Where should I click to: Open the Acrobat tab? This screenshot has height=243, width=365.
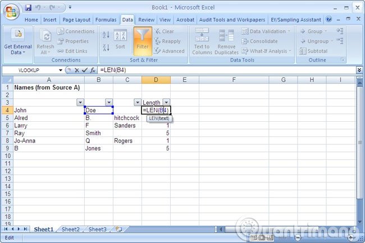pyautogui.click(x=185, y=20)
